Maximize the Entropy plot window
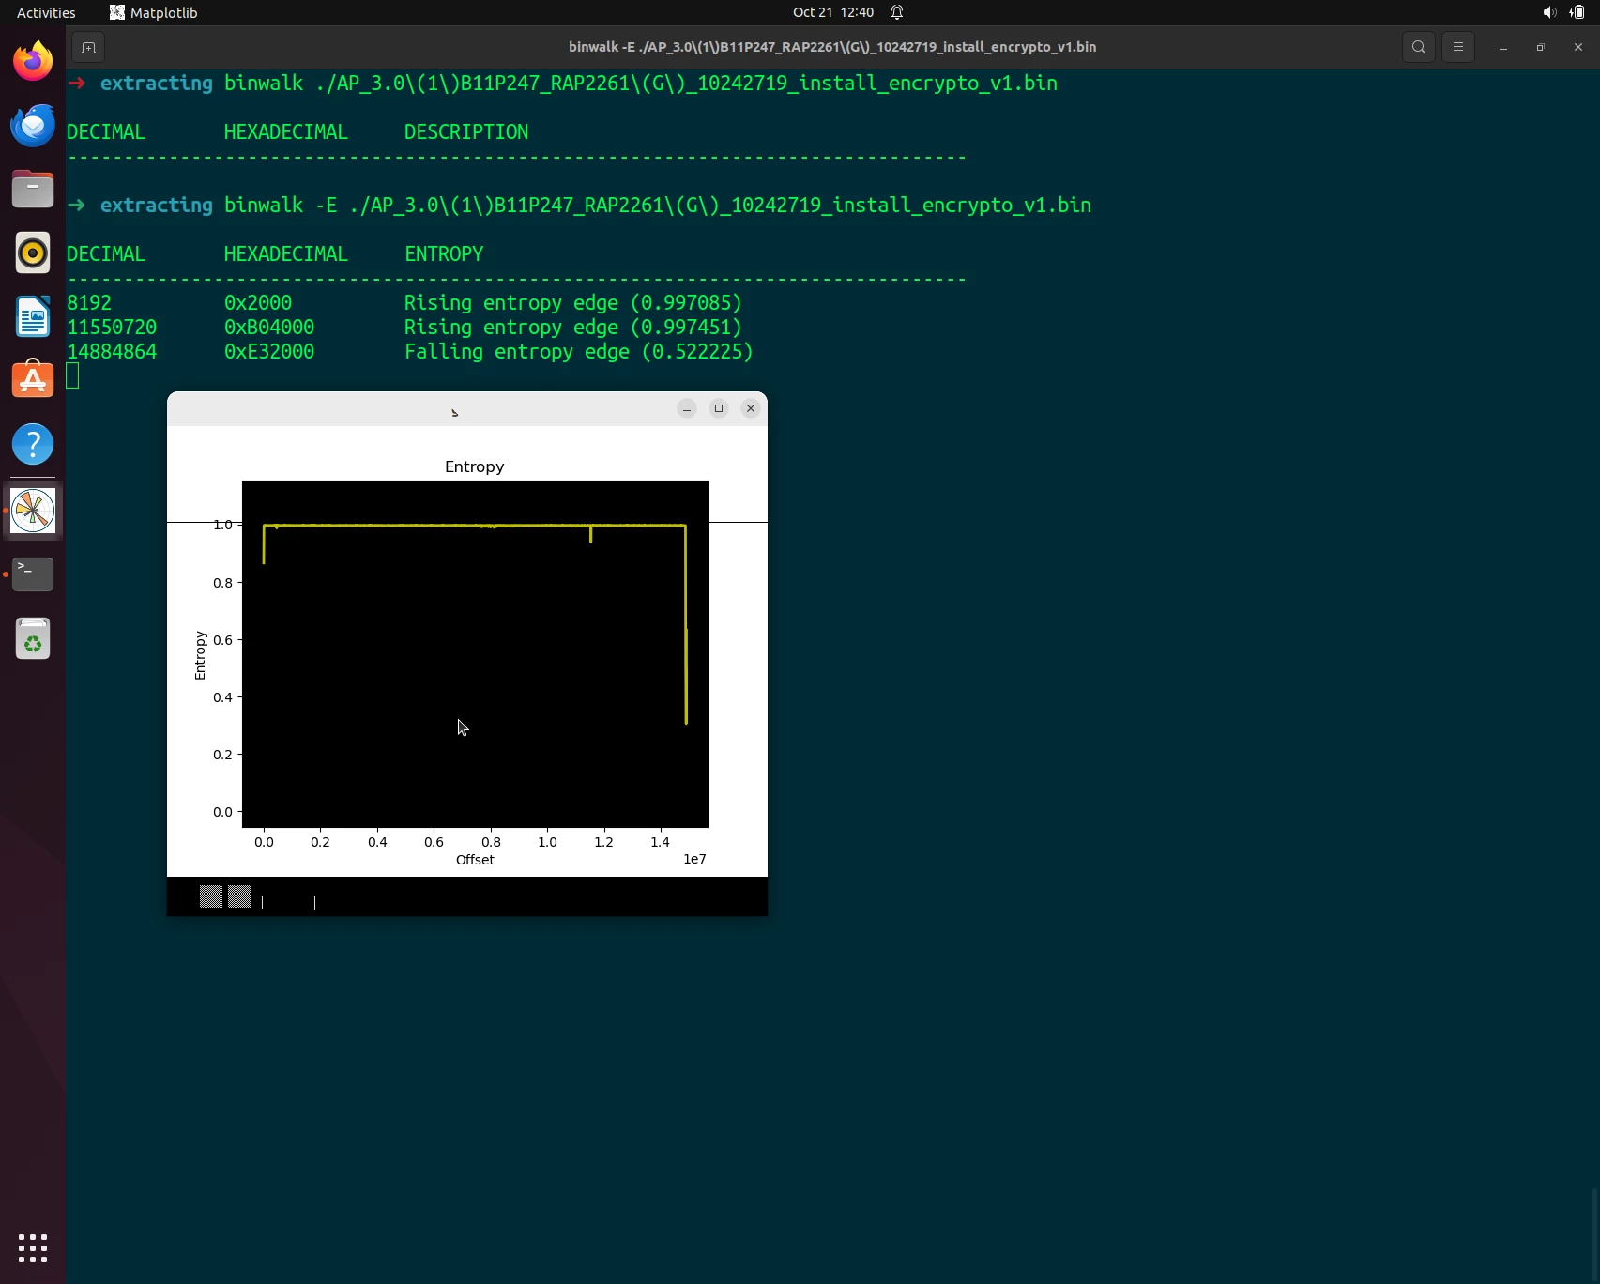Screen dimensions: 1600x1284 click(719, 408)
